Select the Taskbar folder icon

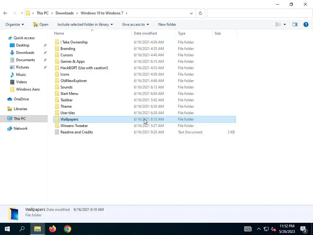(57, 100)
